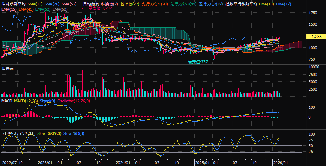This screenshot has width=326, height=166.
Task: Select the 基準線(22) indicator label
Action: (130, 4)
